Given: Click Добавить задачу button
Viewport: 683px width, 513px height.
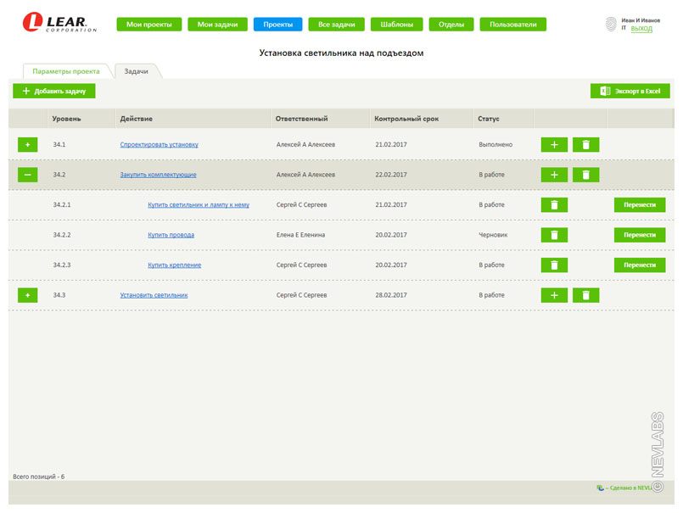Looking at the screenshot, I should pos(54,91).
